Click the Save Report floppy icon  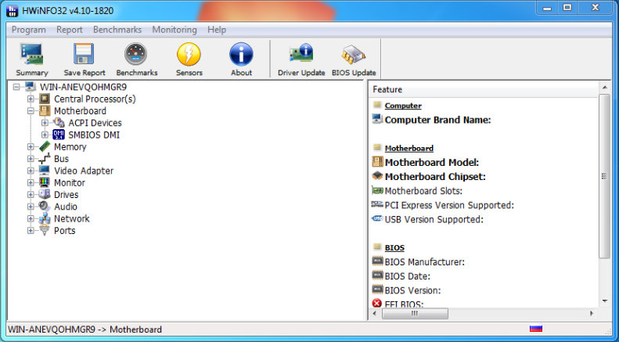click(x=84, y=54)
